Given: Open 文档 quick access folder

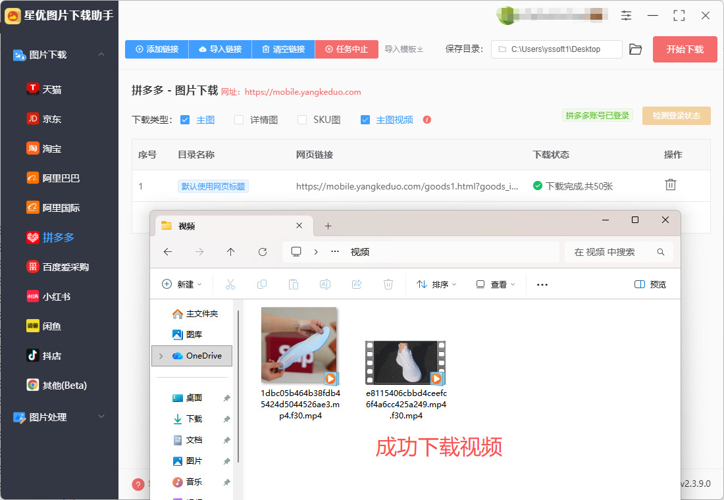Looking at the screenshot, I should pos(188,440).
